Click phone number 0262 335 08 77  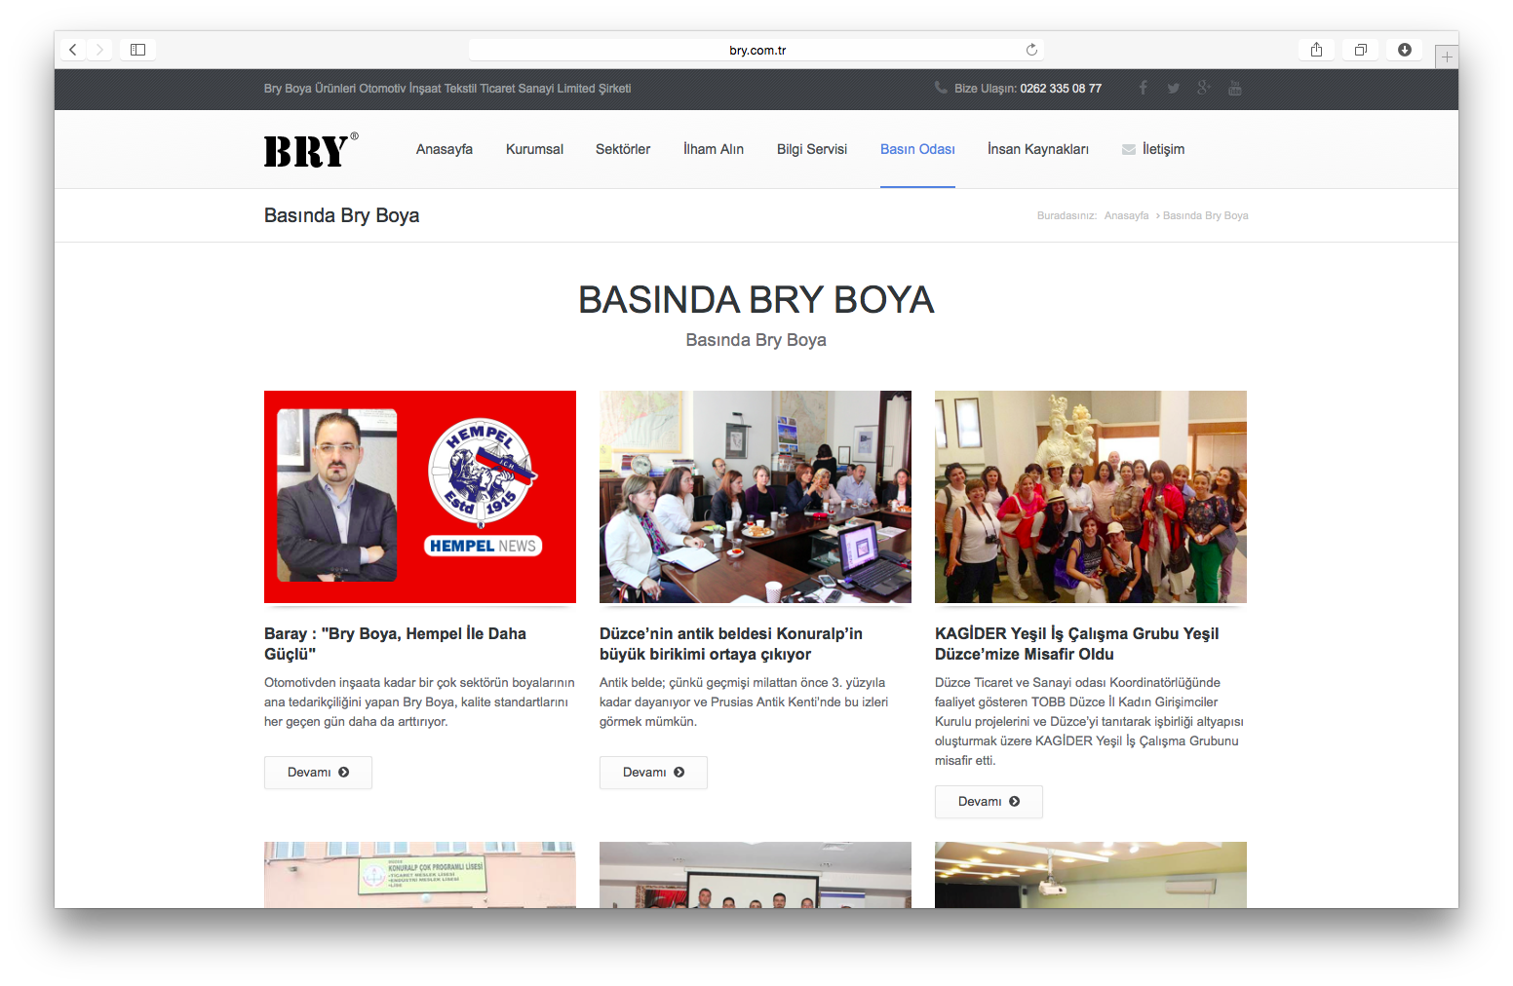tap(1061, 88)
